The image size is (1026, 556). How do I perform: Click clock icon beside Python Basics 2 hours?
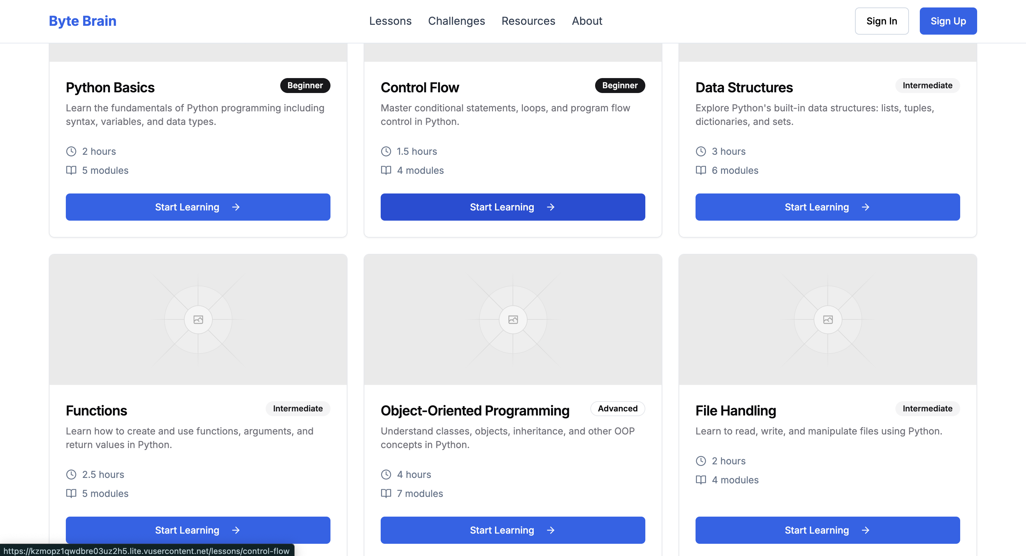(71, 151)
